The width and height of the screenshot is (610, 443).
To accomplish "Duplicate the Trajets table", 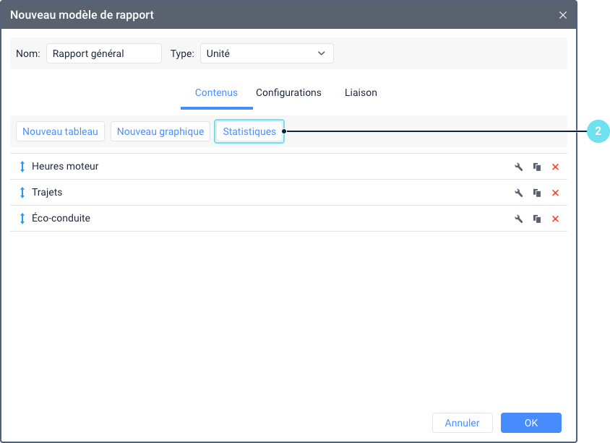I will (x=537, y=193).
